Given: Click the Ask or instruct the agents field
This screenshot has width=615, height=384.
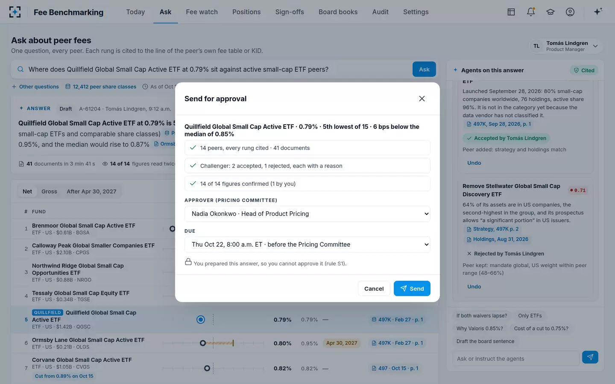Looking at the screenshot, I should 515,359.
